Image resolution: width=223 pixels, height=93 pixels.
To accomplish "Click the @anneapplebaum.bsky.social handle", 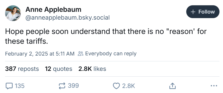I will click(67, 18).
